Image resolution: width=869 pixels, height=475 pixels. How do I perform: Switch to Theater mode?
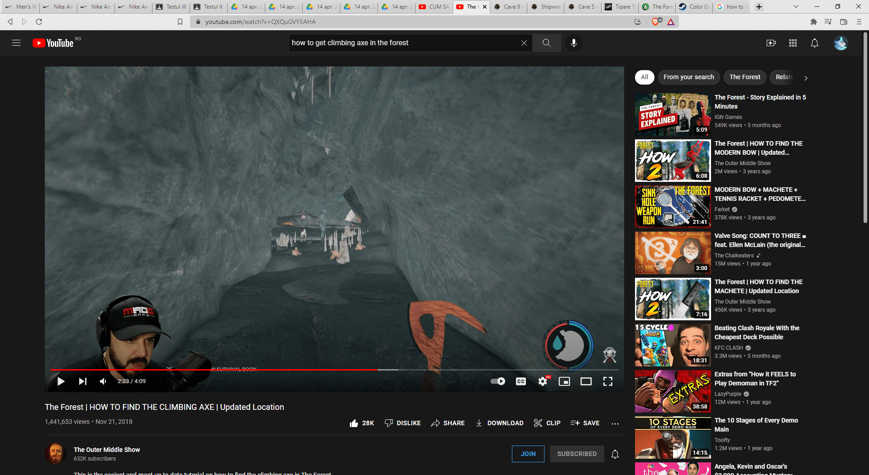click(586, 381)
